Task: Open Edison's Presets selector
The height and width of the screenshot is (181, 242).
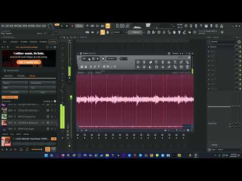Action: pyautogui.click(x=175, y=53)
